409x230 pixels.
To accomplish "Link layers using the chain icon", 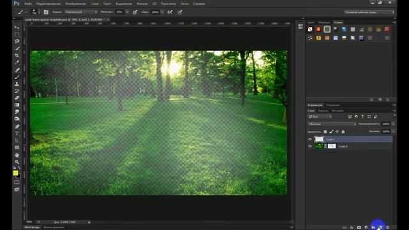I will click(x=344, y=227).
